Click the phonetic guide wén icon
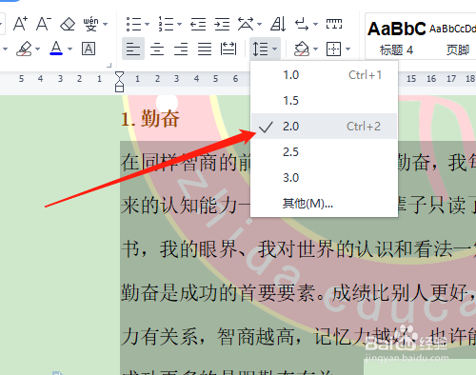476x375 pixels. (91, 24)
